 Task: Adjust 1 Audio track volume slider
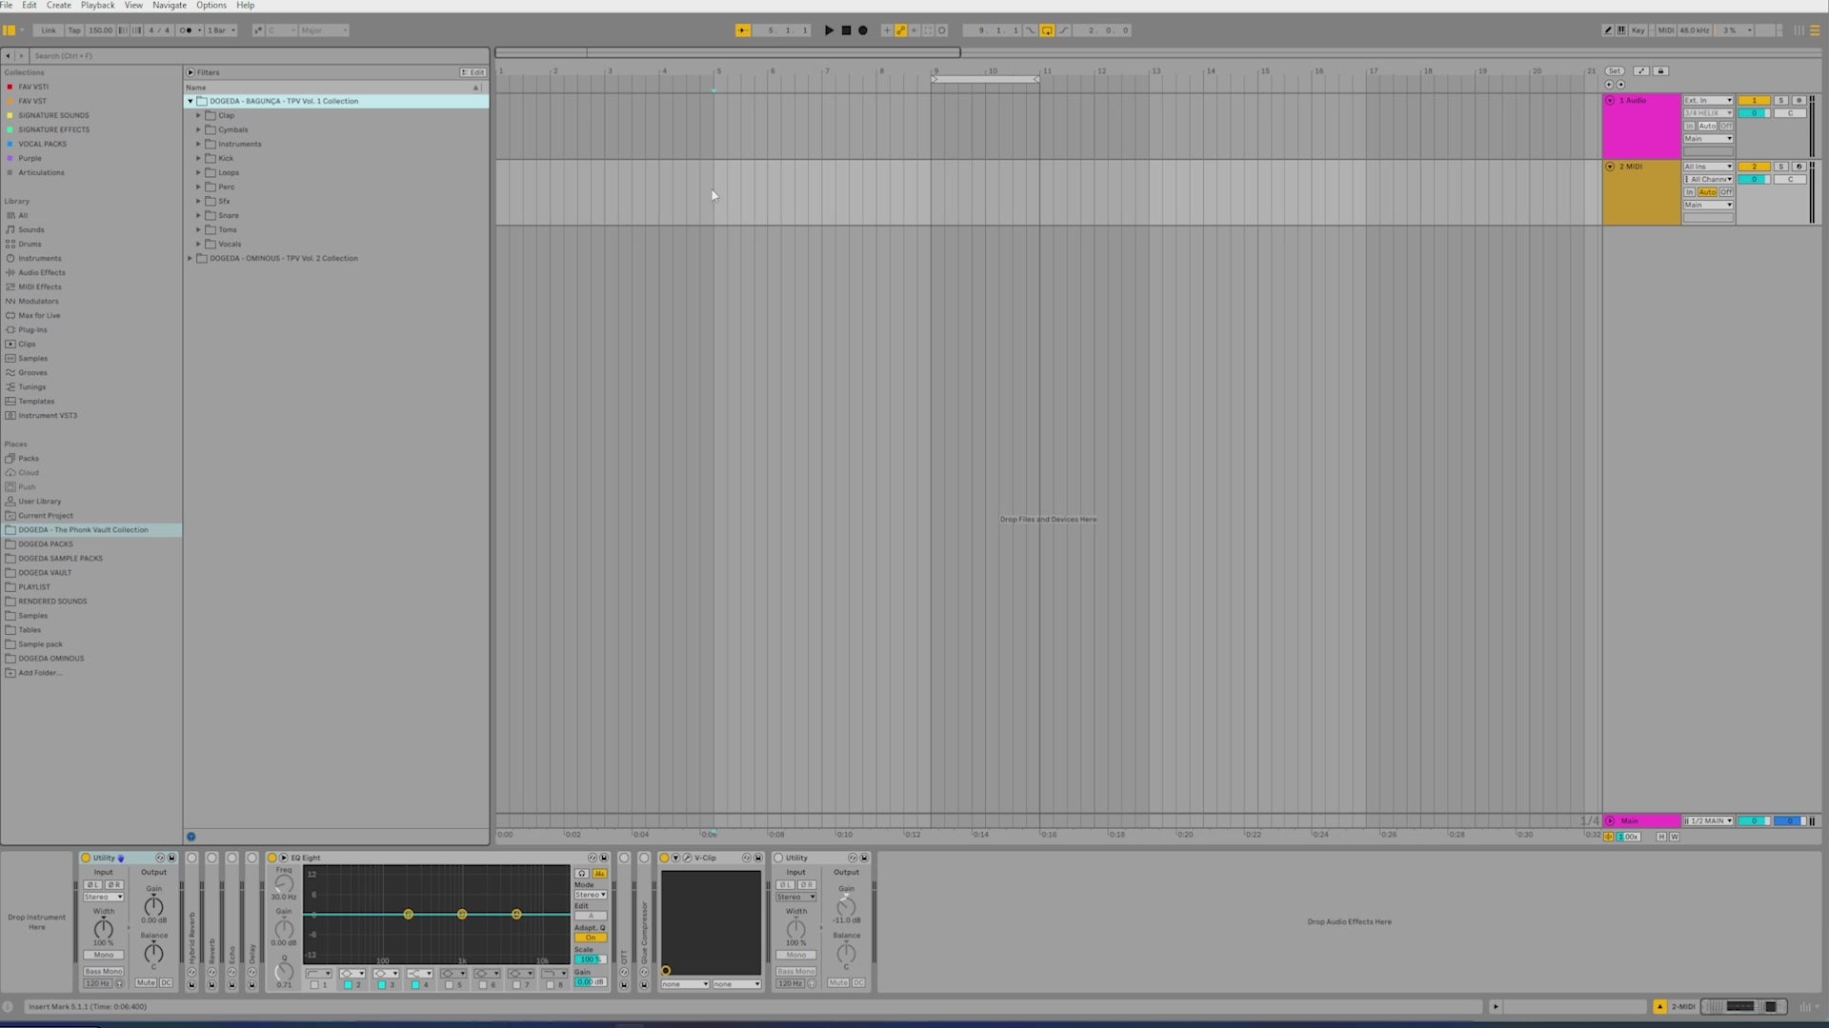(1754, 113)
